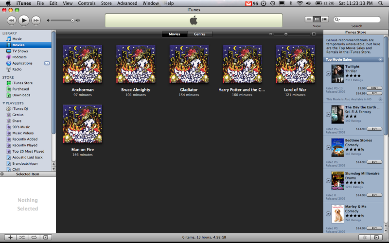Switch to grid view
Screen dimensions: 389x243
coord(317,19)
